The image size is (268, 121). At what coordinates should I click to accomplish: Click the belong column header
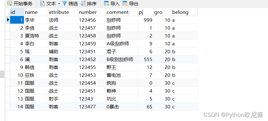[x=184, y=12]
